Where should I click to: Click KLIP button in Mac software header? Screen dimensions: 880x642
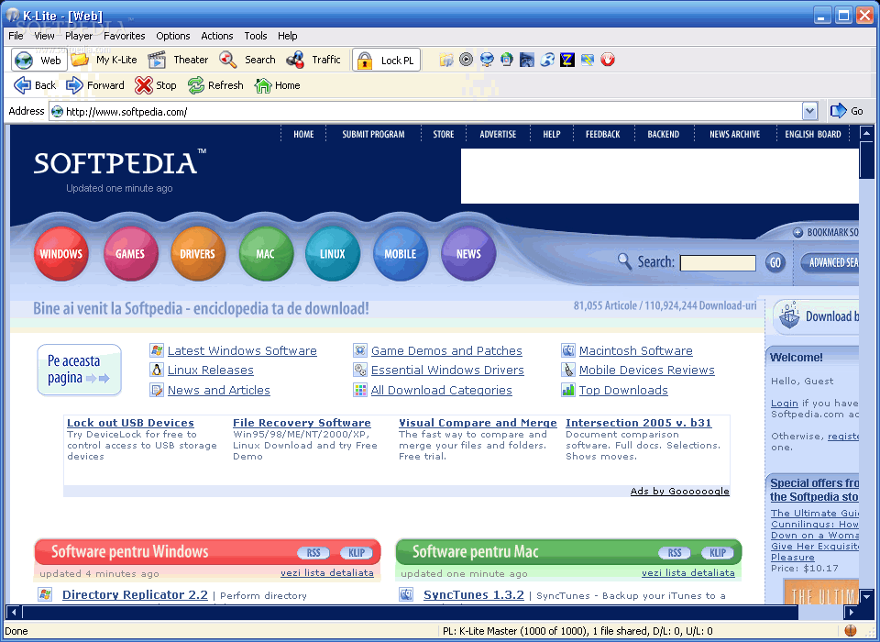718,553
